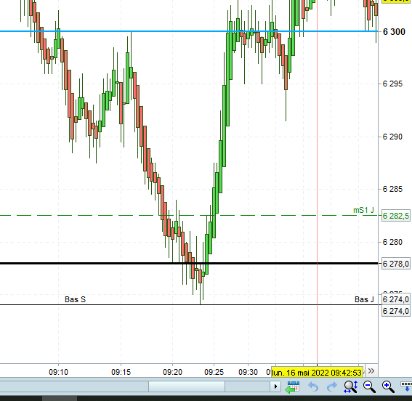Click the undo arrow icon
The width and height of the screenshot is (412, 401).
click(313, 386)
